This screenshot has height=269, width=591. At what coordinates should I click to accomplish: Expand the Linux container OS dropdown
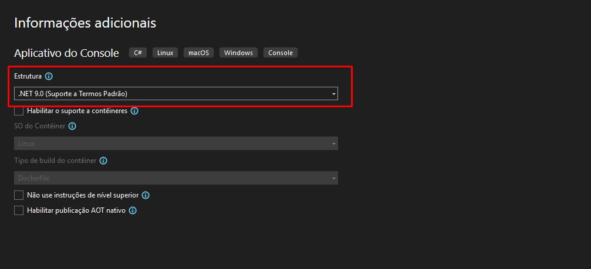[176, 144]
